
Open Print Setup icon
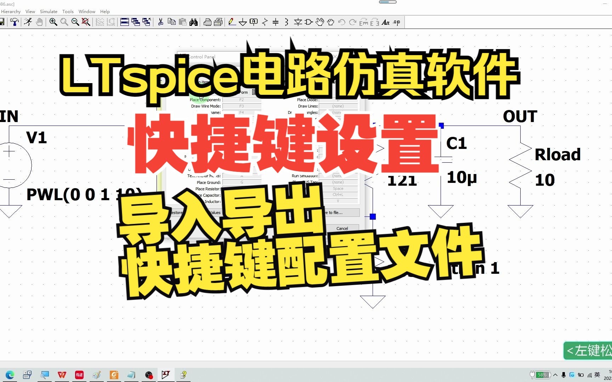208,22
